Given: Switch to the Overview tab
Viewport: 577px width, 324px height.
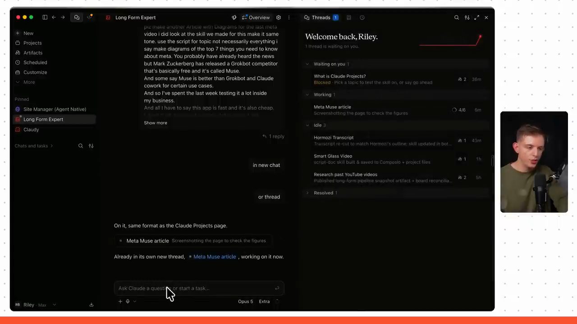Looking at the screenshot, I should pyautogui.click(x=256, y=18).
